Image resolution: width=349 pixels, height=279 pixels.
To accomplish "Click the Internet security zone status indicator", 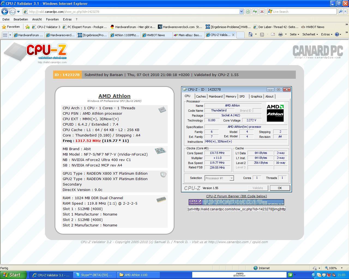I will [262, 268].
